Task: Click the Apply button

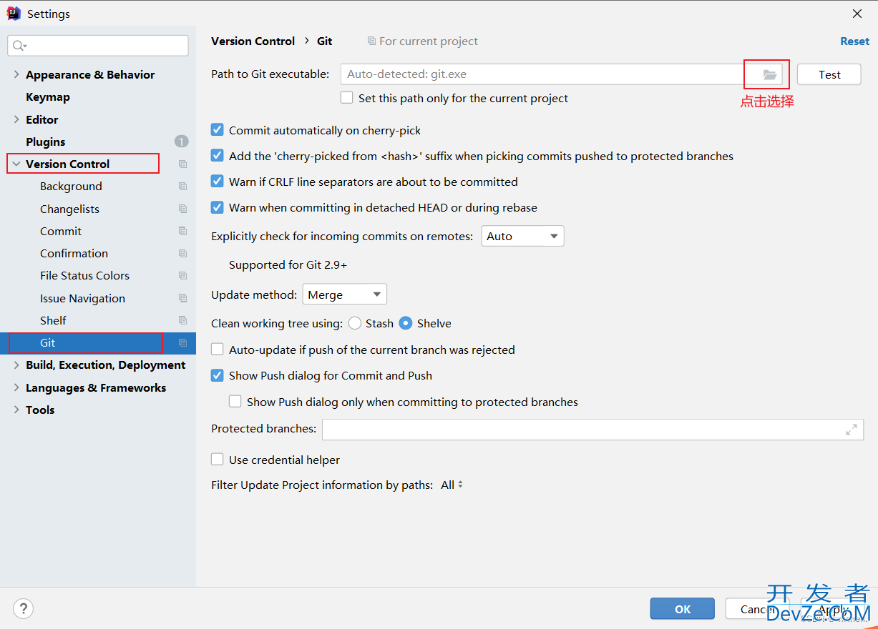Action: (x=831, y=609)
